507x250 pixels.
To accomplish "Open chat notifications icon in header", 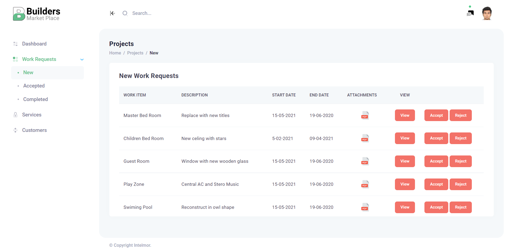I will [x=470, y=13].
